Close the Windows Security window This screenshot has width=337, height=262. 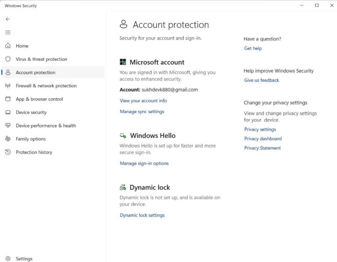coord(332,5)
